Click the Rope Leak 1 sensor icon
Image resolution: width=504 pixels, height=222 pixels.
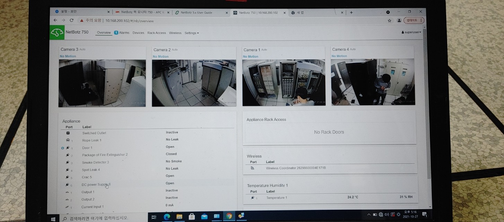click(x=68, y=140)
